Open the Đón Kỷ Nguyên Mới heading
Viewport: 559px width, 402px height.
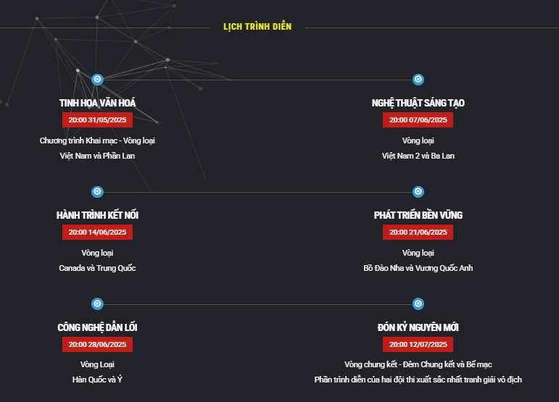418,327
